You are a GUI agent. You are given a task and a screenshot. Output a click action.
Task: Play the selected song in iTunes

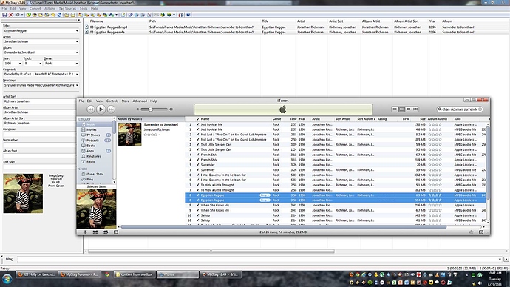click(101, 109)
